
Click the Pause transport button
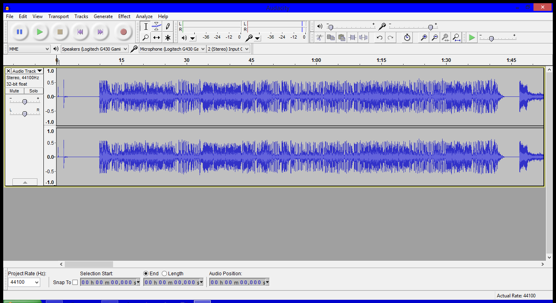point(19,32)
